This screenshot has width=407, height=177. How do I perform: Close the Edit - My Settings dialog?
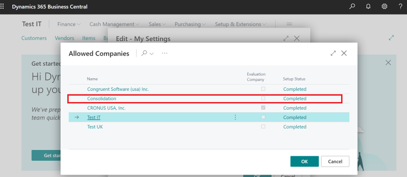[296, 39]
